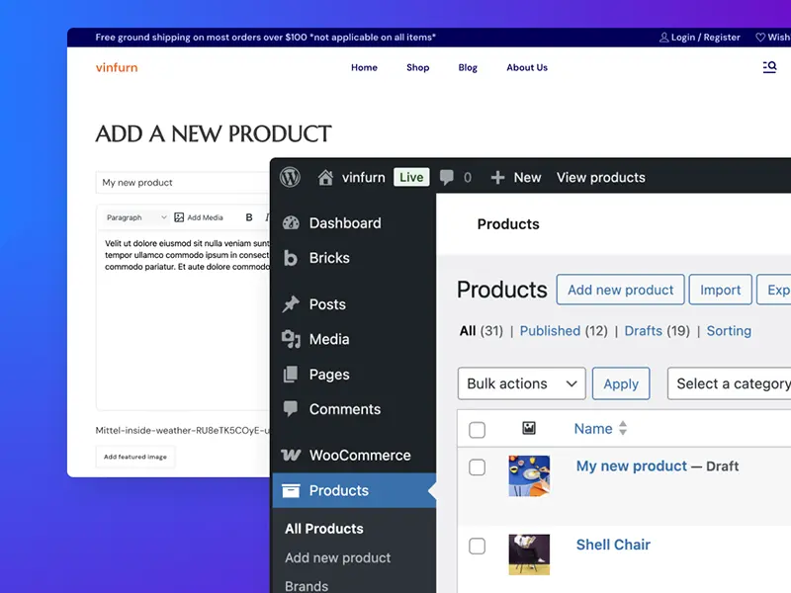Click the WordPress logo in admin bar
Viewport: 791px width, 593px height.
(x=290, y=178)
